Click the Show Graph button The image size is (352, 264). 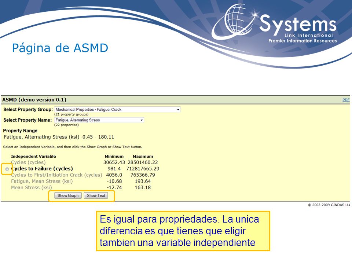click(68, 195)
